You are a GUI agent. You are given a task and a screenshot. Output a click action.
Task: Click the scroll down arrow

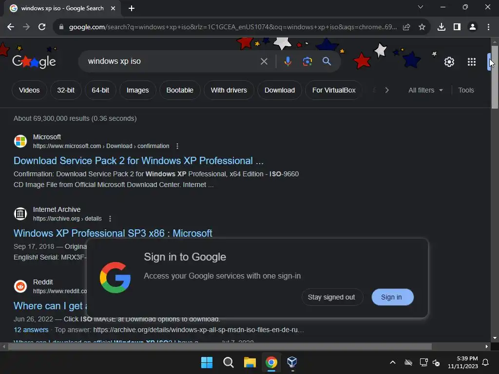coord(495,338)
